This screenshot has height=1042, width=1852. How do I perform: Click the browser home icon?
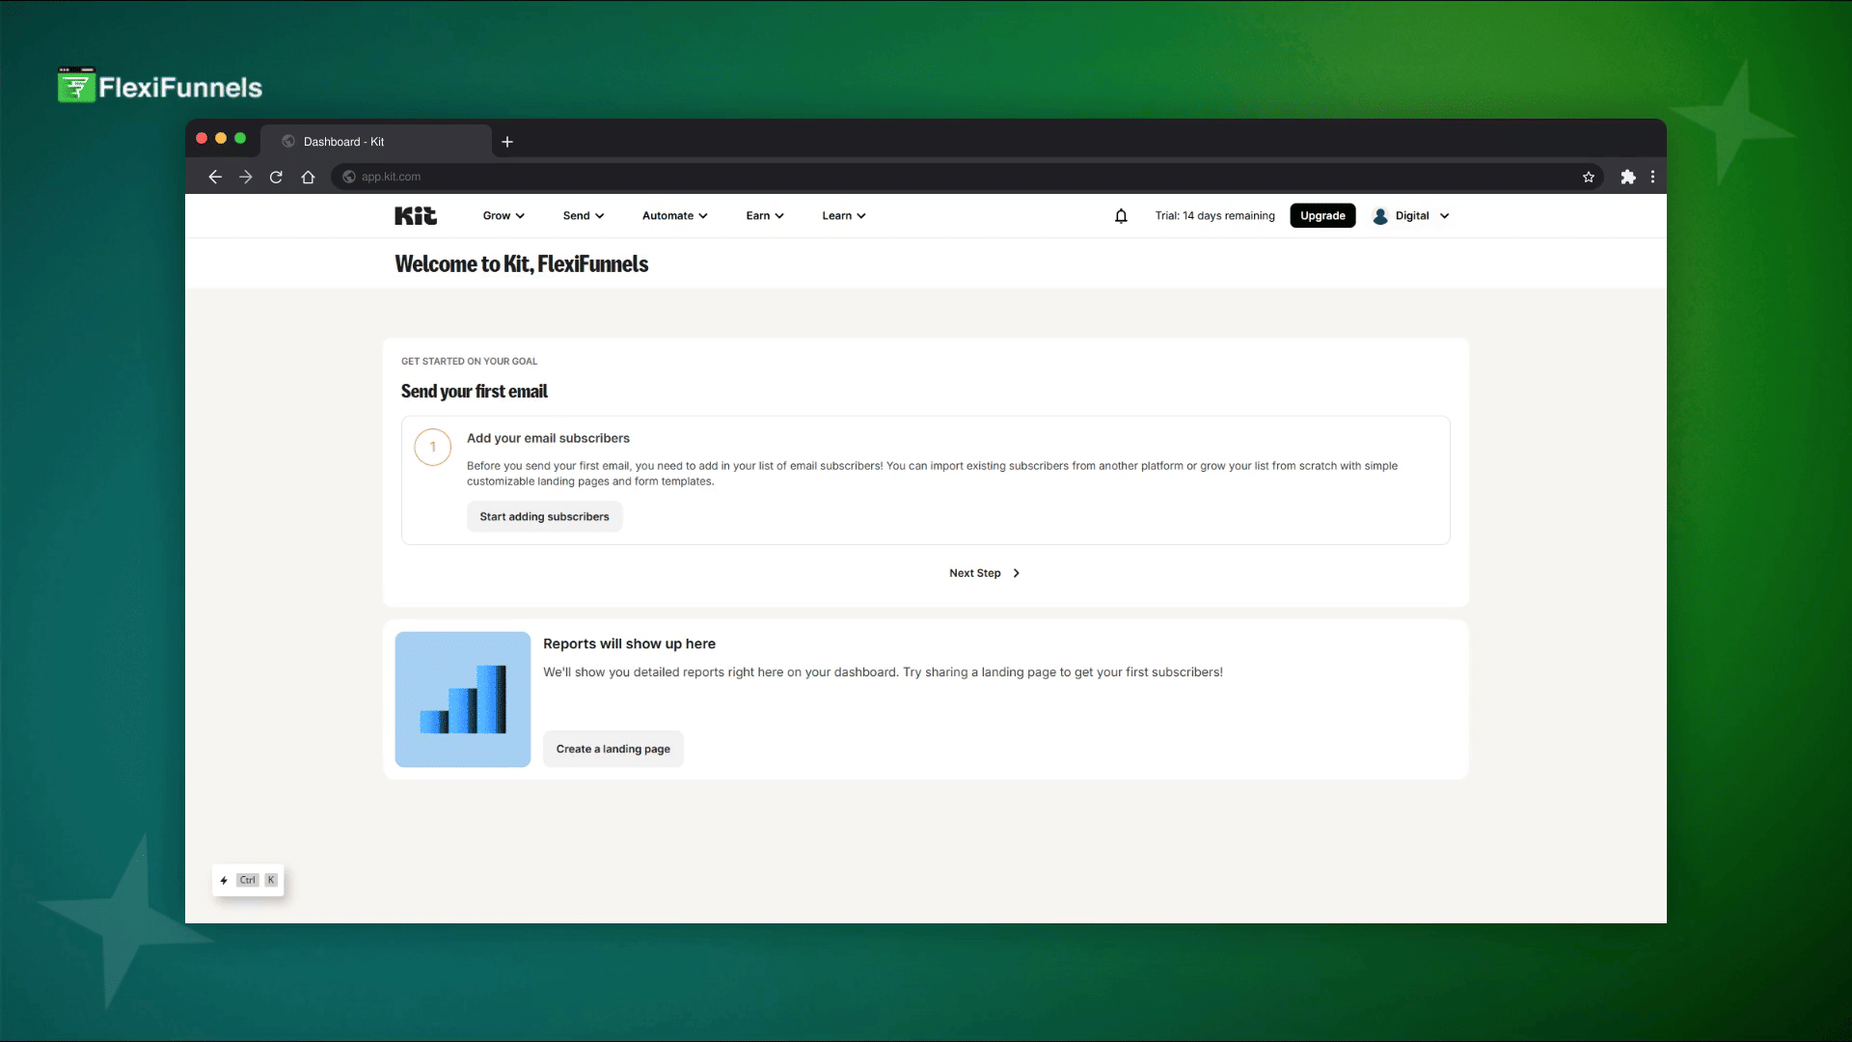pyautogui.click(x=308, y=177)
